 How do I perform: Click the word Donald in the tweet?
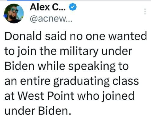pos(23,36)
